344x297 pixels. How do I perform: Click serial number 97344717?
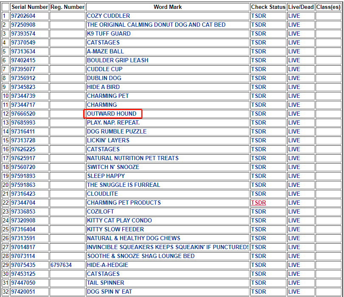(x=23, y=105)
